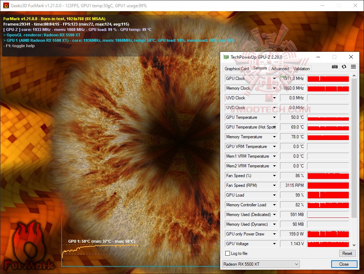
Task: Click the GPU only Power Draw graph
Action: point(328,234)
